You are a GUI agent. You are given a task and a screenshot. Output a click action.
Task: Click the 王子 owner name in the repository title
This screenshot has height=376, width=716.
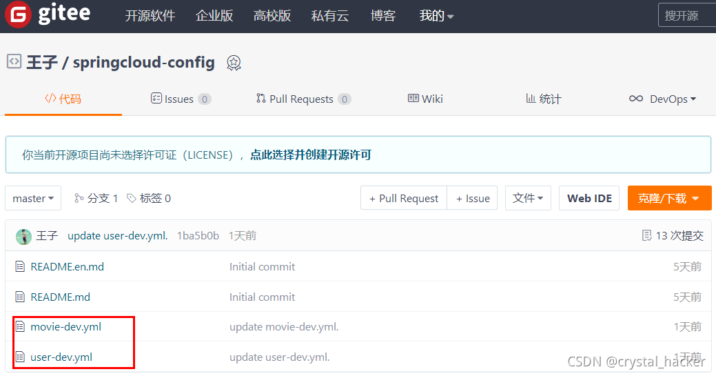[x=42, y=62]
